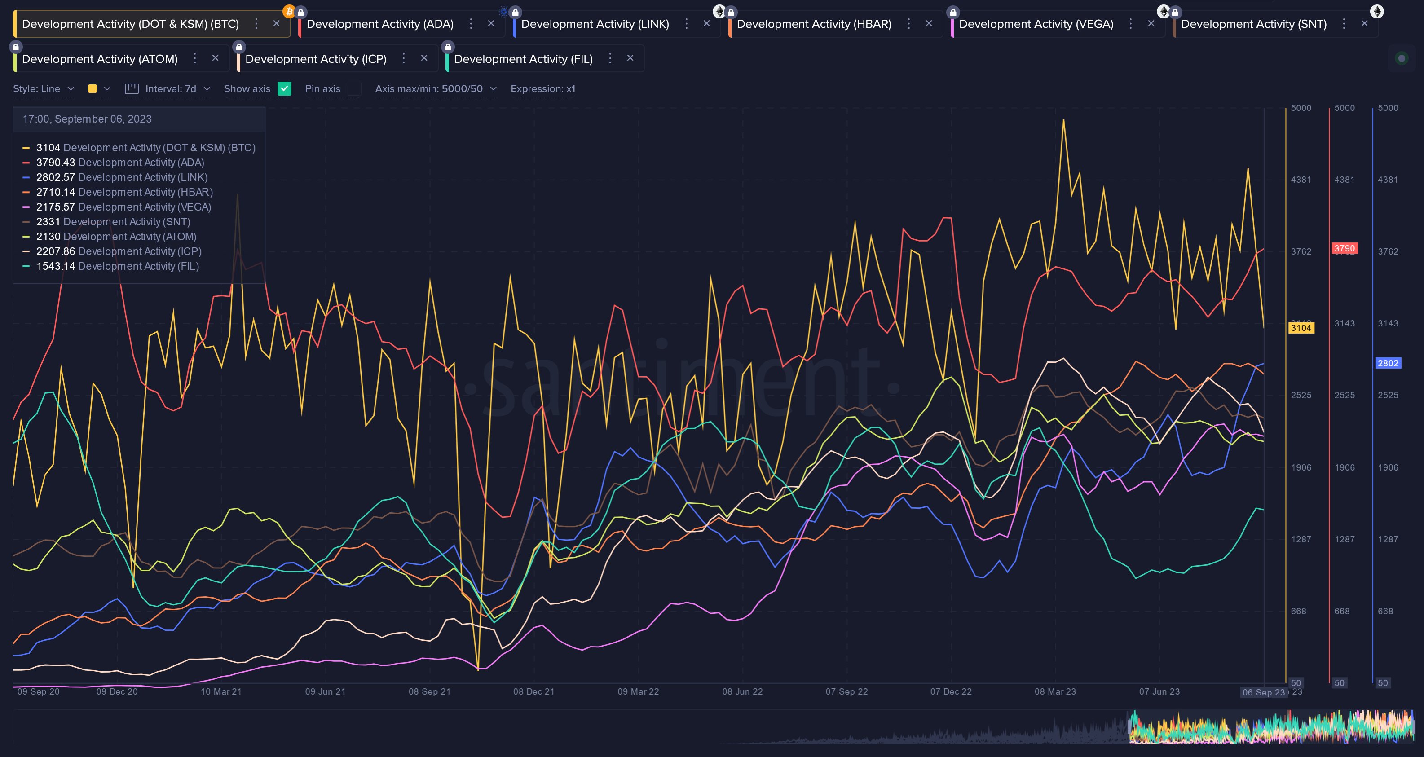Select Development Activity (DOT & KSM) tab
Screen dimensions: 1424x757
[131, 24]
